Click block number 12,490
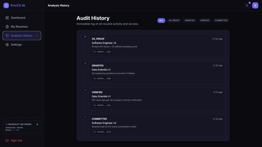This screenshot has width=262, height=147. [x=16, y=130]
